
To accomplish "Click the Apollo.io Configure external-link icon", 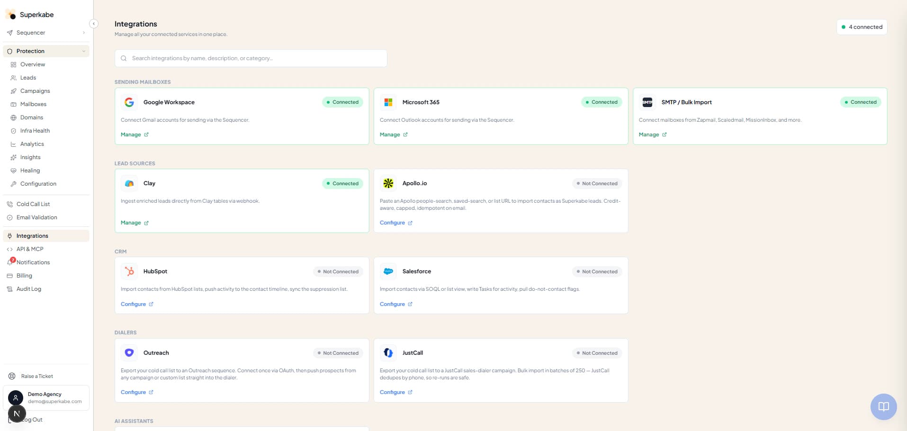I will pyautogui.click(x=410, y=223).
